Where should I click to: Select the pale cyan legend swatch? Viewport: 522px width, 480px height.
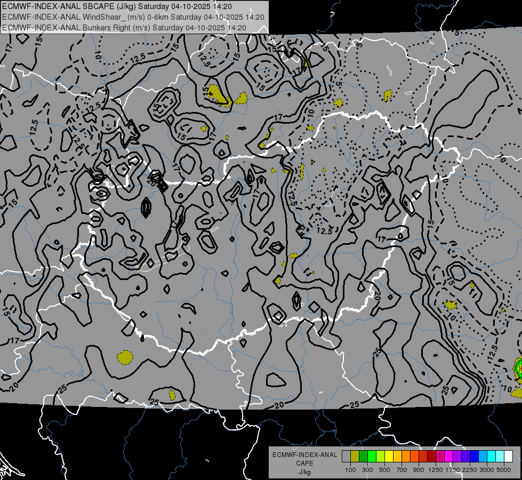pyautogui.click(x=500, y=456)
